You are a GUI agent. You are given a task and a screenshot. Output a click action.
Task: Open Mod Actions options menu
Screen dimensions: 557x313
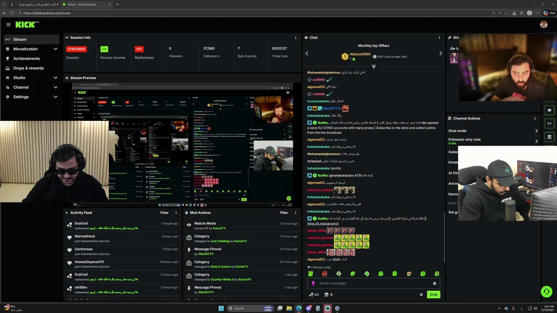tap(295, 213)
